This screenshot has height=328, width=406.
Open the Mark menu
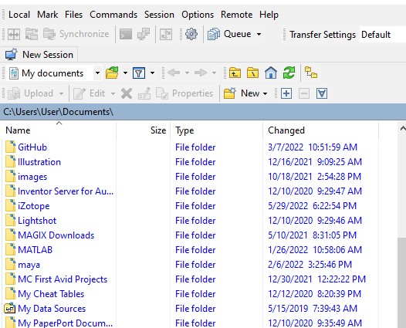click(x=47, y=15)
